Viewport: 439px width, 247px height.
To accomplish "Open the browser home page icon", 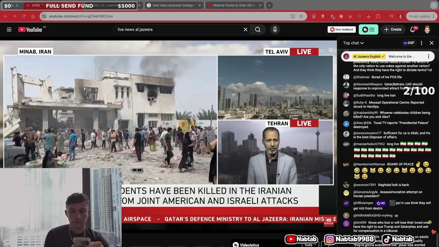I will click(33, 16).
